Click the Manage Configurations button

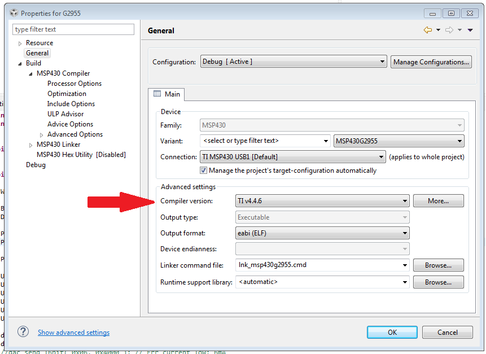431,62
